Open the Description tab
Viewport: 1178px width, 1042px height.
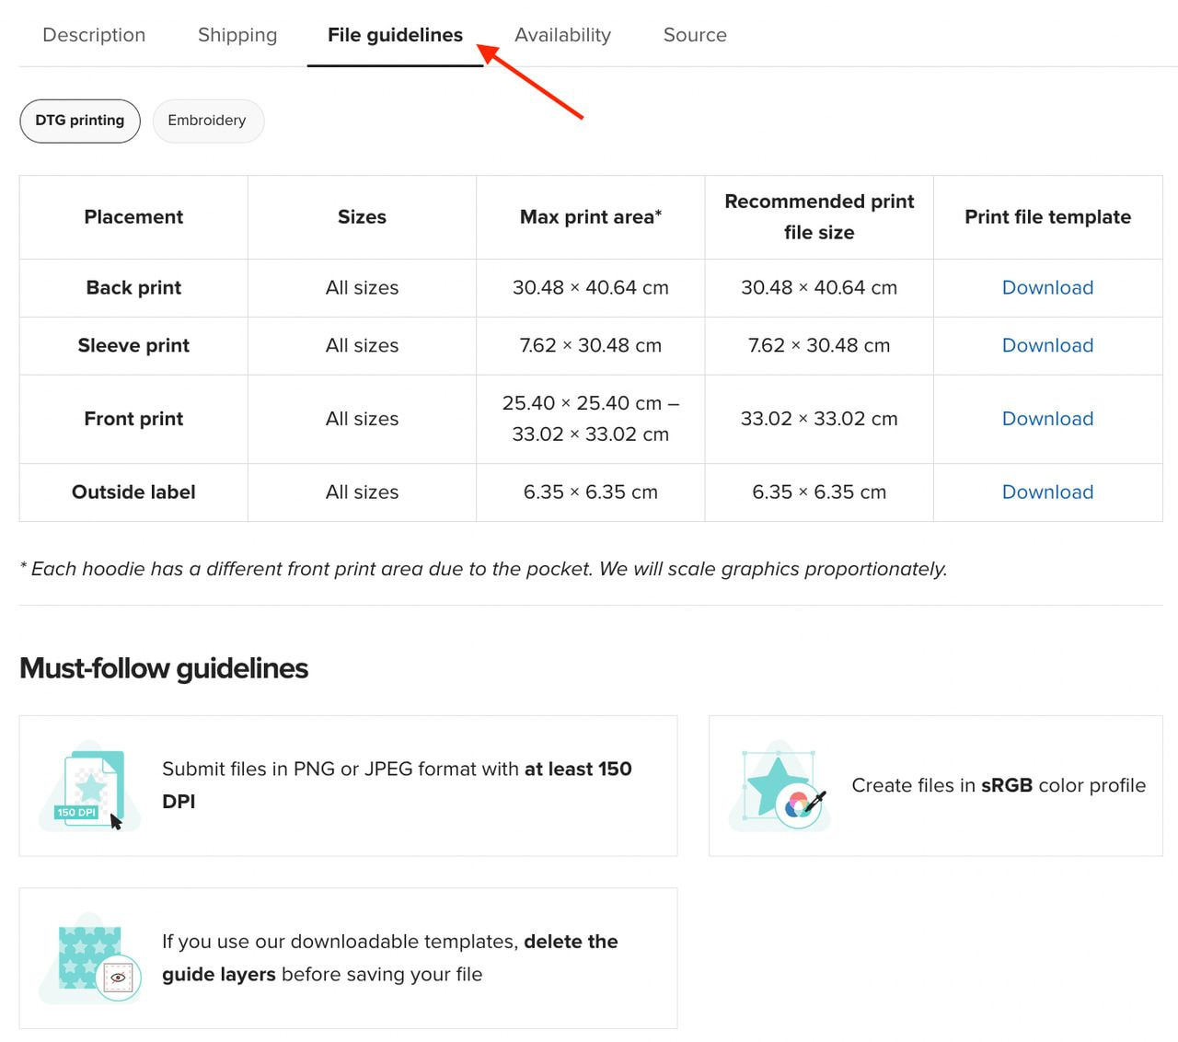point(94,35)
